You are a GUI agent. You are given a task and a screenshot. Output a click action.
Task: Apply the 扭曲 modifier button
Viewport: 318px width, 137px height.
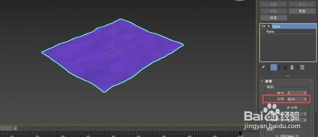[x=273, y=18]
